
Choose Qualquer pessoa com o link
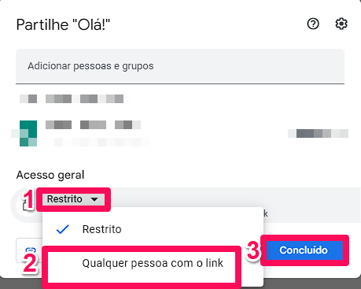[153, 263]
